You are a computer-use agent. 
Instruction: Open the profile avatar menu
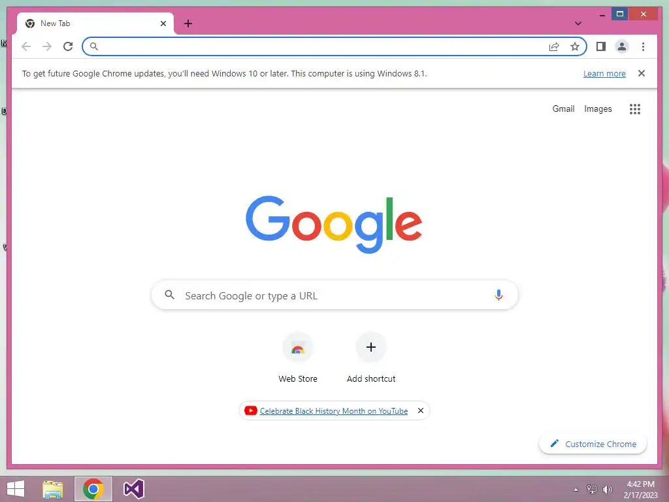pyautogui.click(x=622, y=46)
